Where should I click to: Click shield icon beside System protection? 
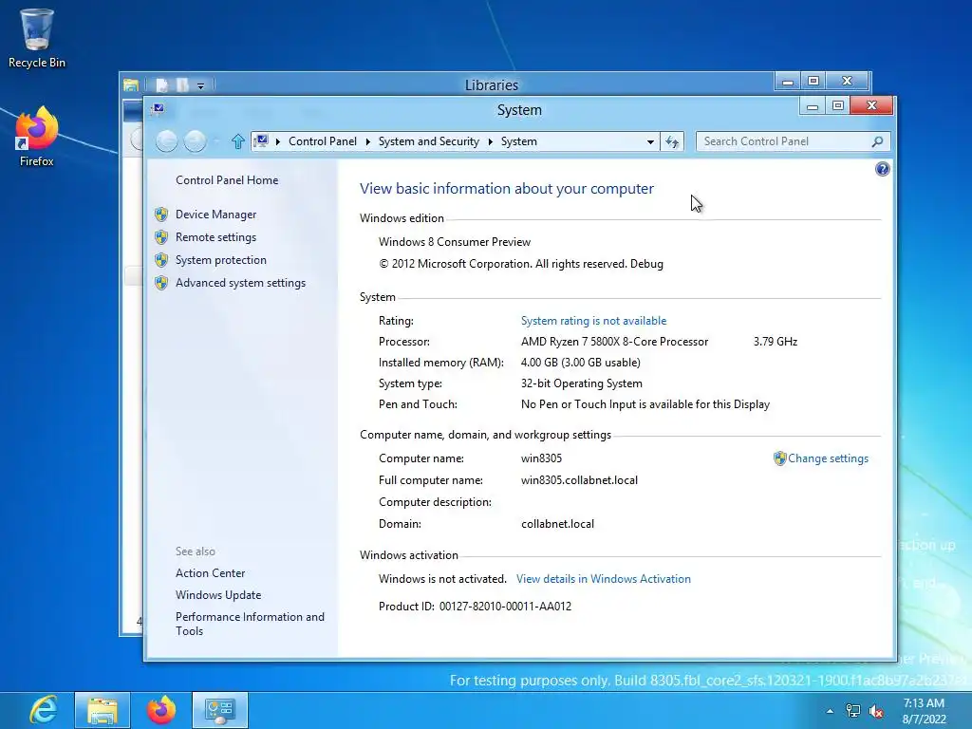click(161, 260)
